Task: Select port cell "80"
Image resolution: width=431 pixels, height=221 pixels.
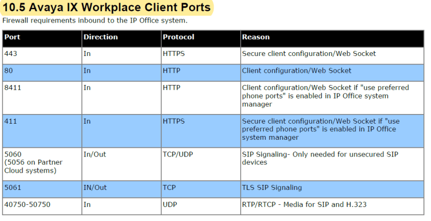Action: (x=42, y=73)
